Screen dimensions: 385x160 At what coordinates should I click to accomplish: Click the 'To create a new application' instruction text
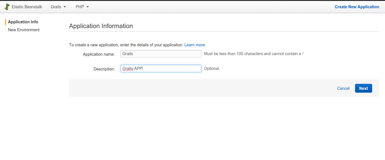coord(126,45)
